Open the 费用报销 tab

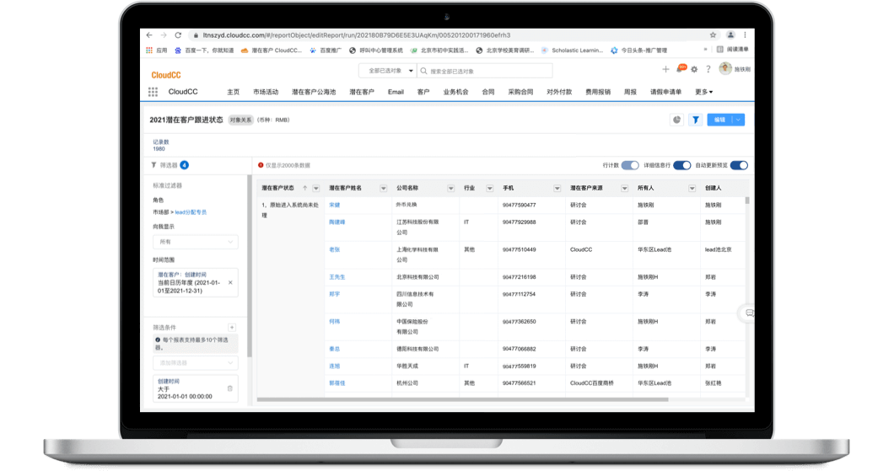pyautogui.click(x=598, y=92)
